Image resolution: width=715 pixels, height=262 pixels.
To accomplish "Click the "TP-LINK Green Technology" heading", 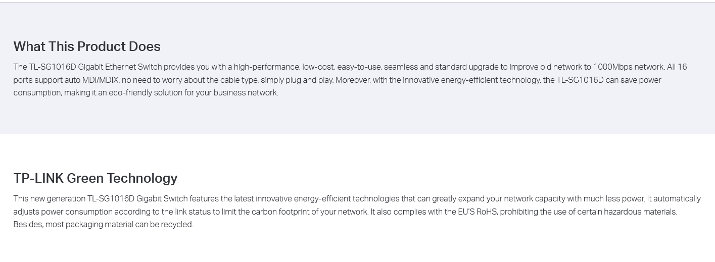I will [96, 178].
